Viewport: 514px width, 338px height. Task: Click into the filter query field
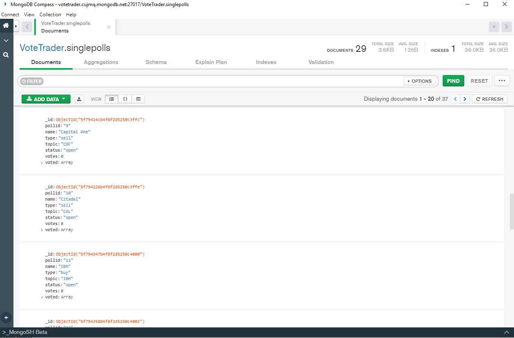click(223, 81)
